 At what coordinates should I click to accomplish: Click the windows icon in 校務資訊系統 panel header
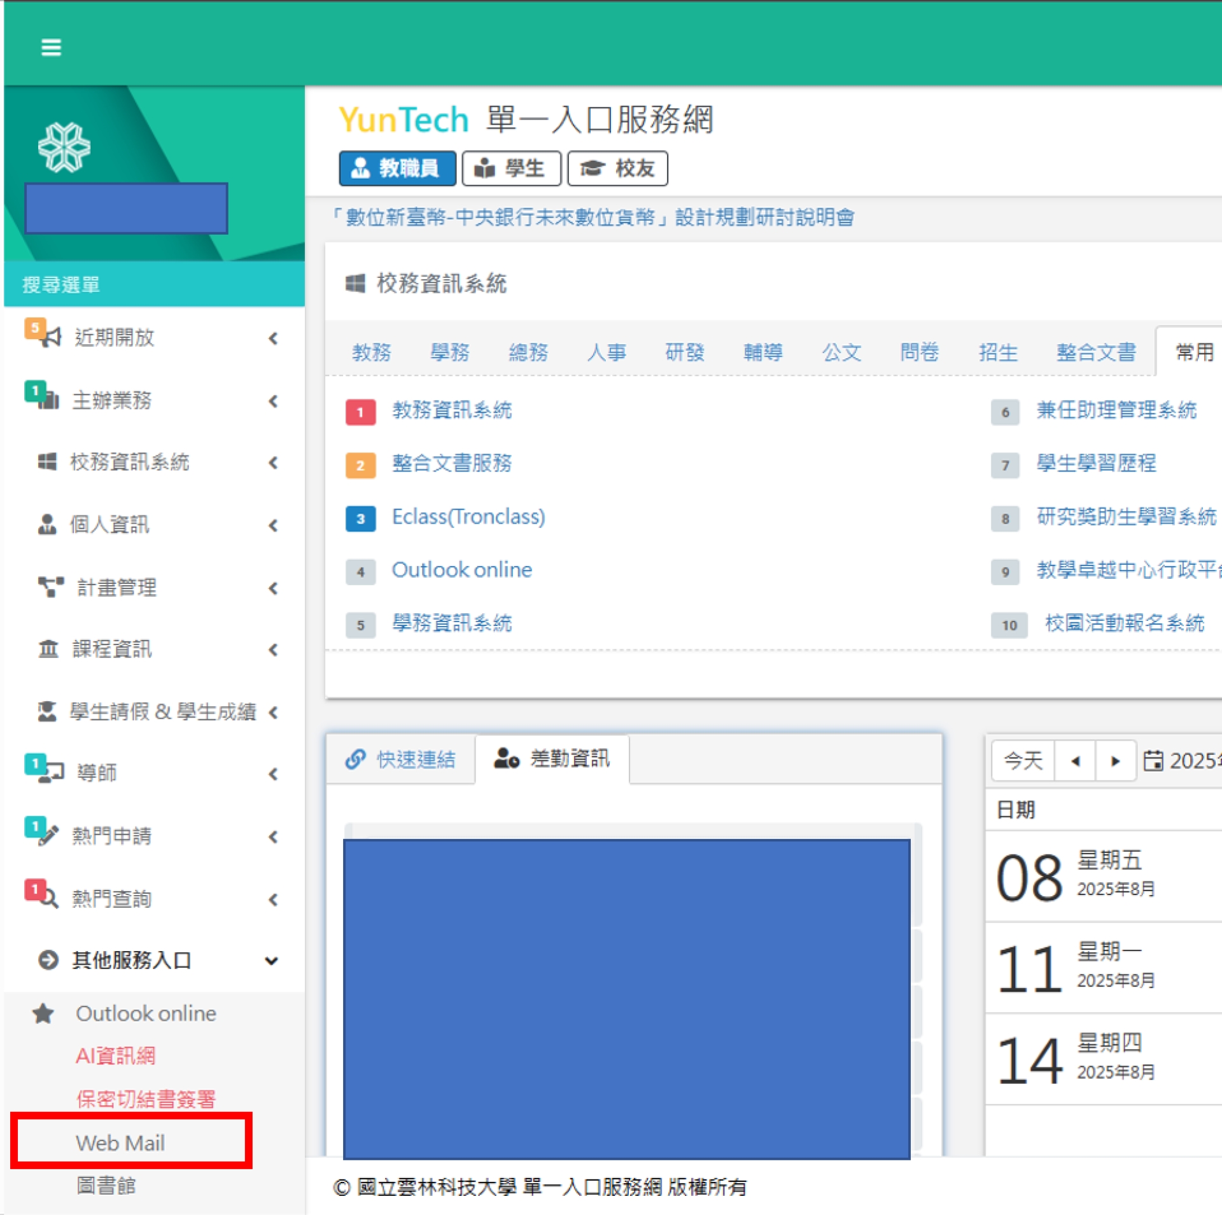(x=355, y=284)
